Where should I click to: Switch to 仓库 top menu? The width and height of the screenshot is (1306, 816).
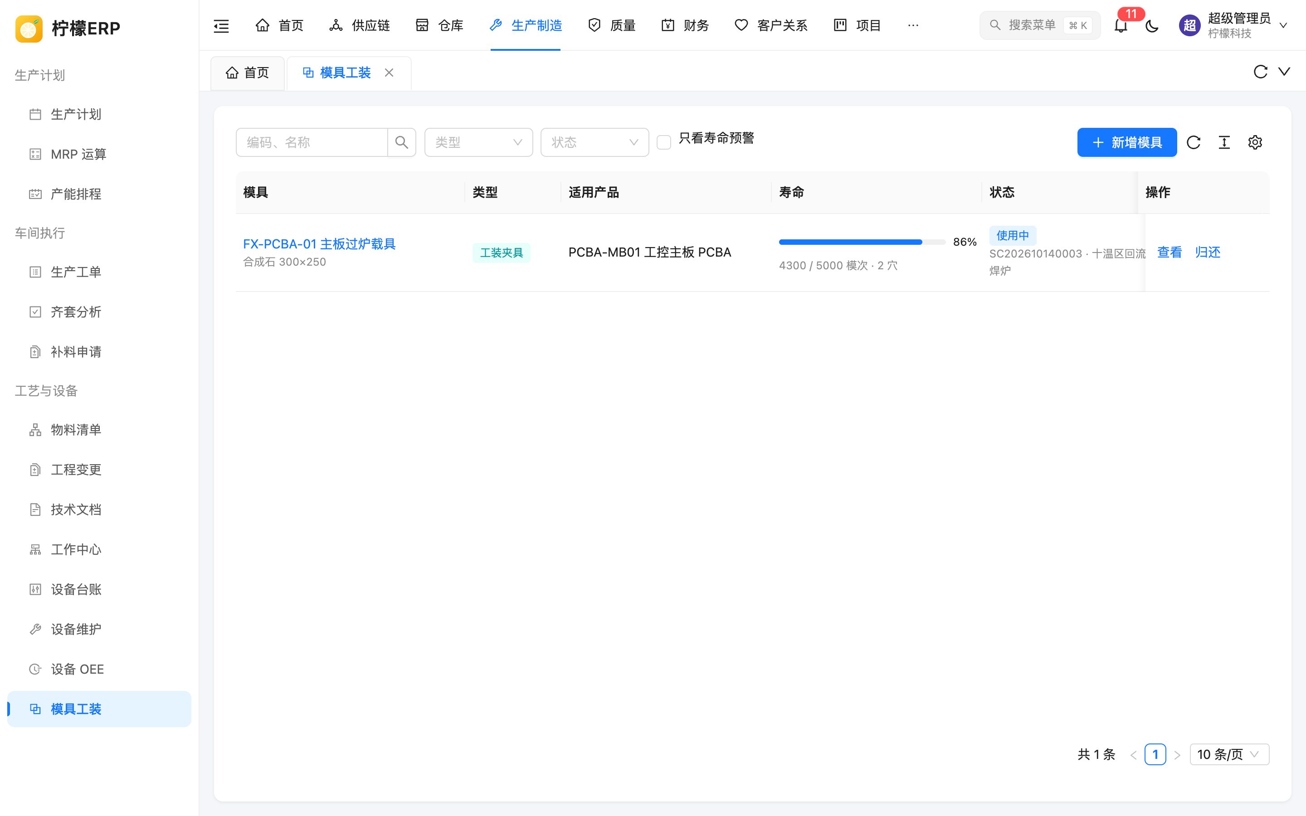click(439, 25)
